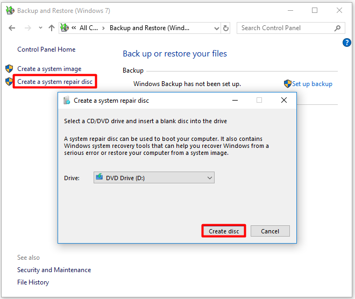355x299 pixels.
Task: Open the recent locations chevron
Action: [x=40, y=28]
